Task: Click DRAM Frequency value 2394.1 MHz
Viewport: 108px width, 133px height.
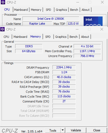Action: (64, 67)
